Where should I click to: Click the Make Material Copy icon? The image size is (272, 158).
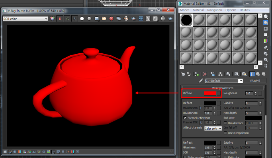213,74
